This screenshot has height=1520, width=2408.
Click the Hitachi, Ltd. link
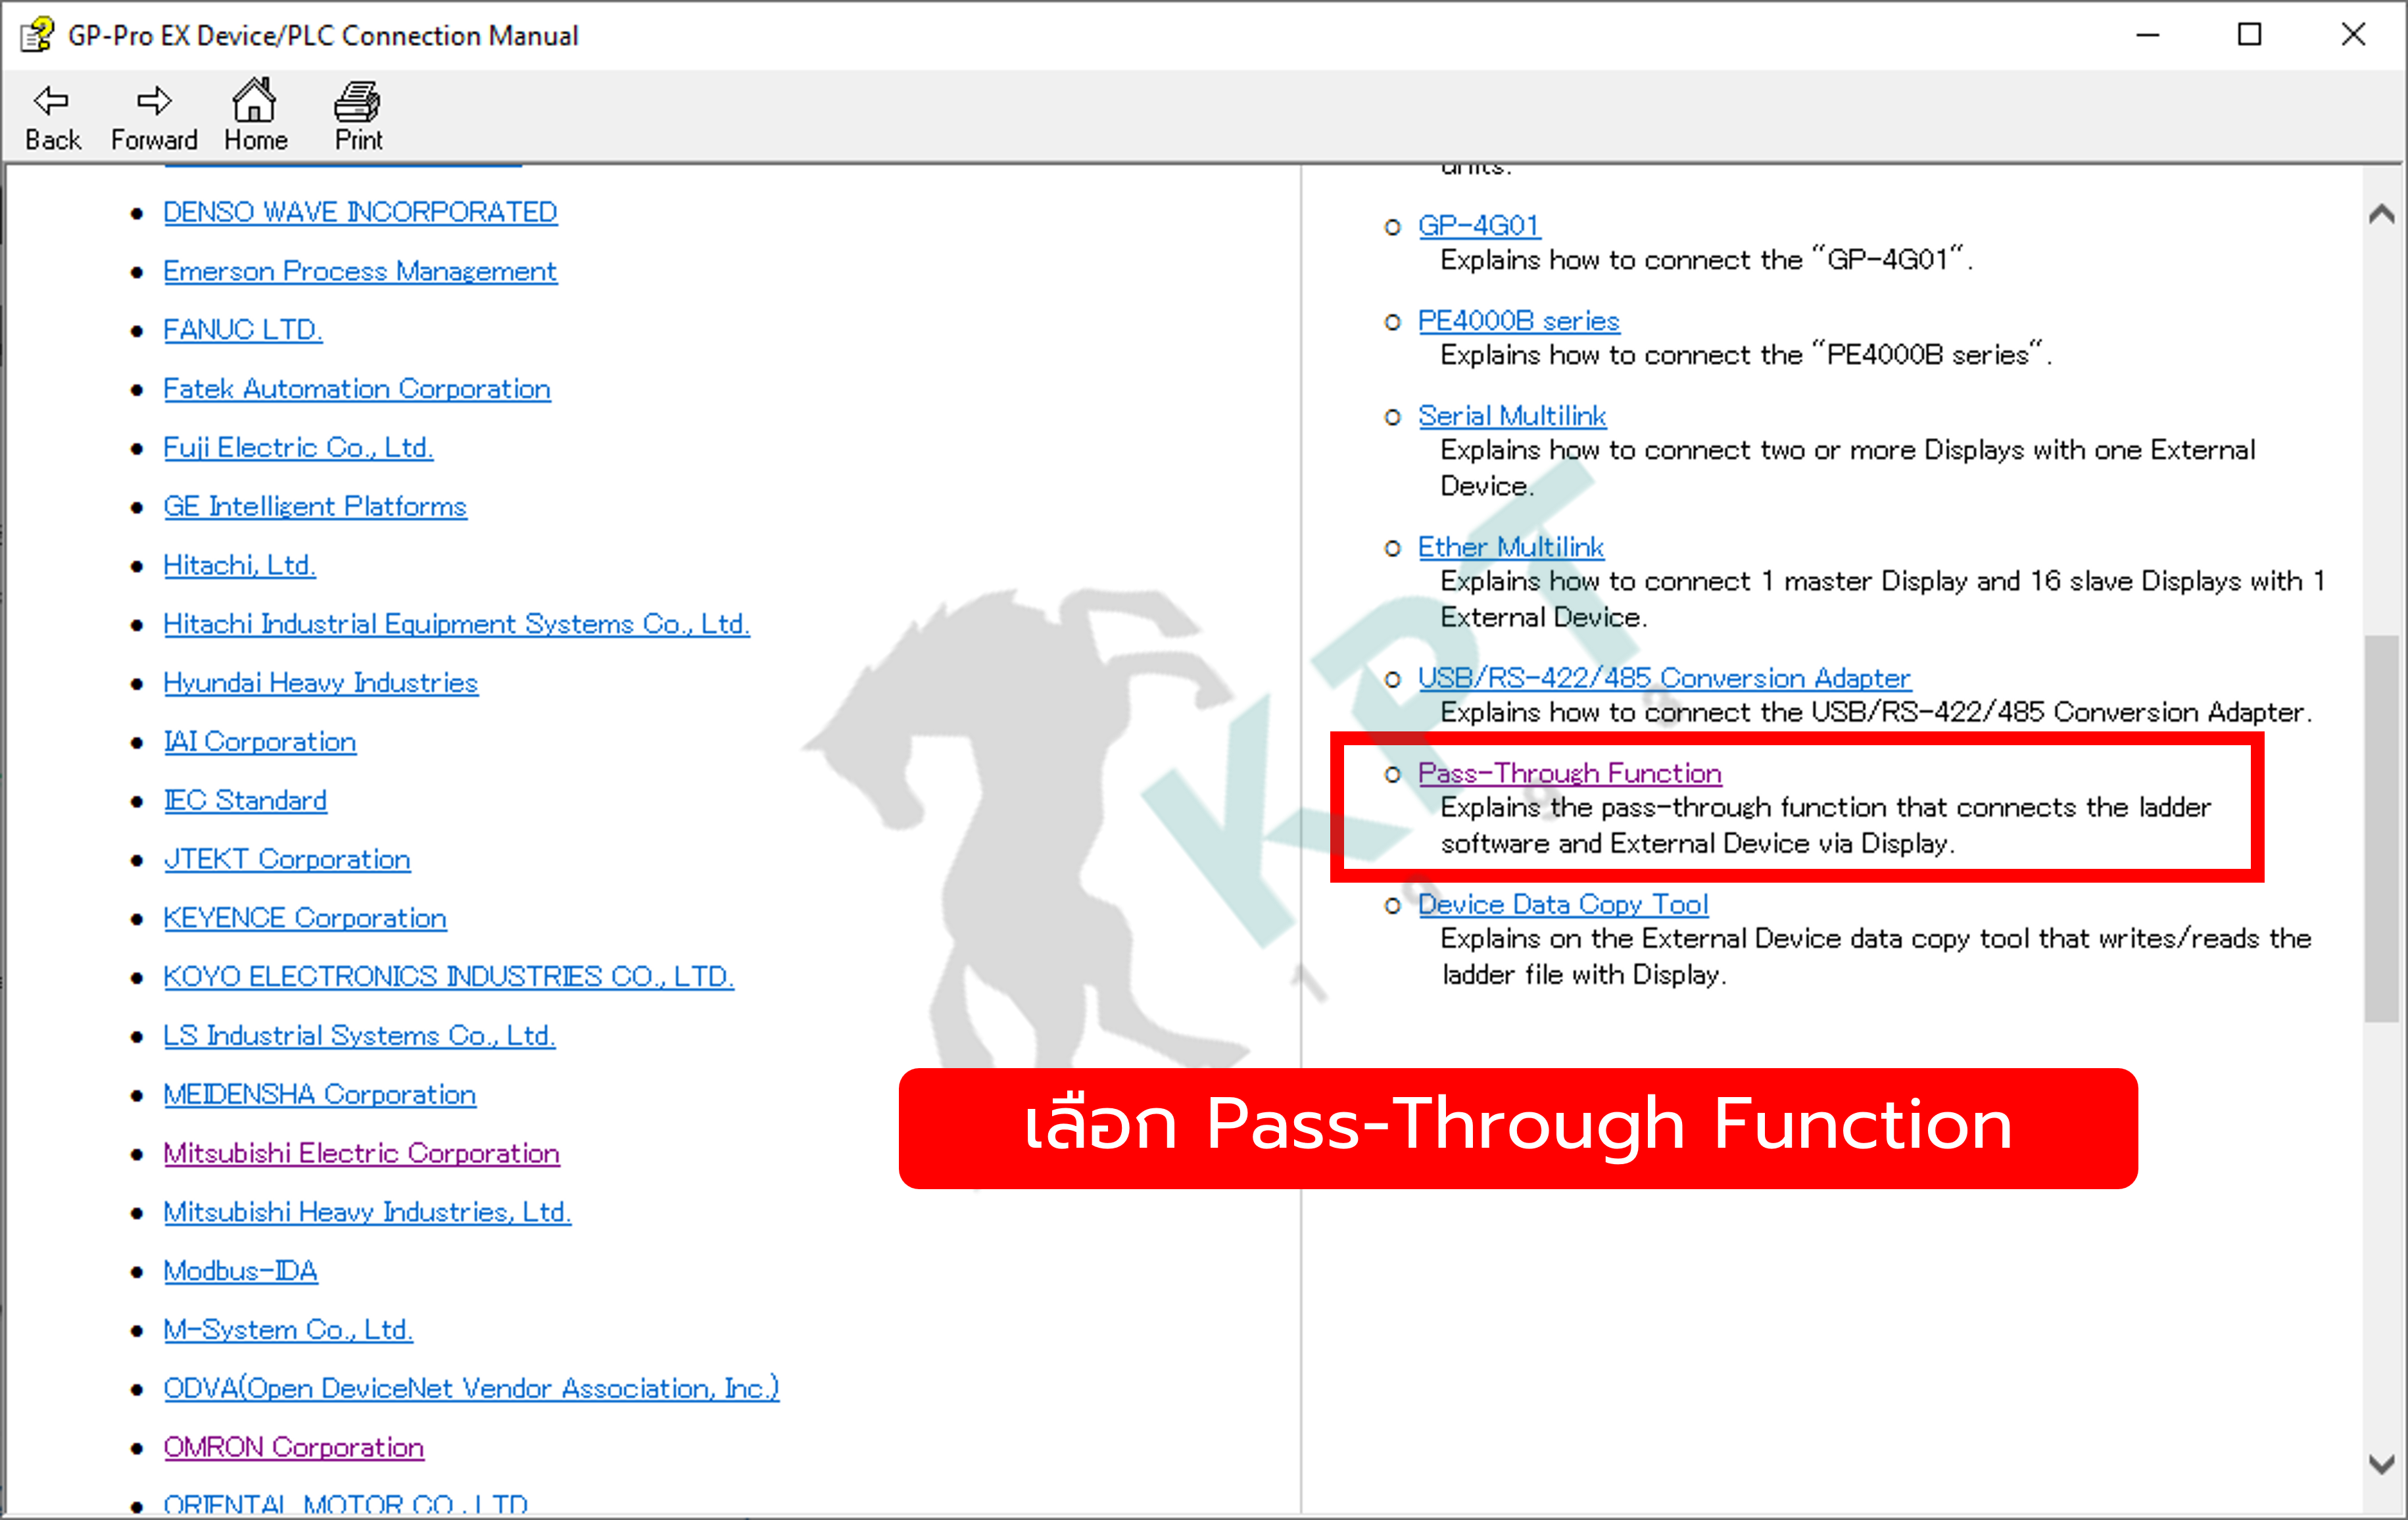239,565
